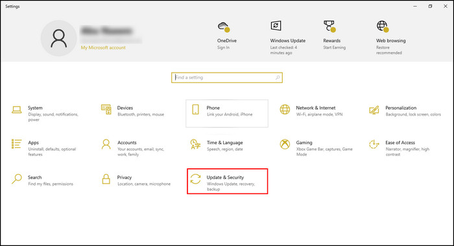
Task: Click the user profile avatar picture
Action: point(59,38)
